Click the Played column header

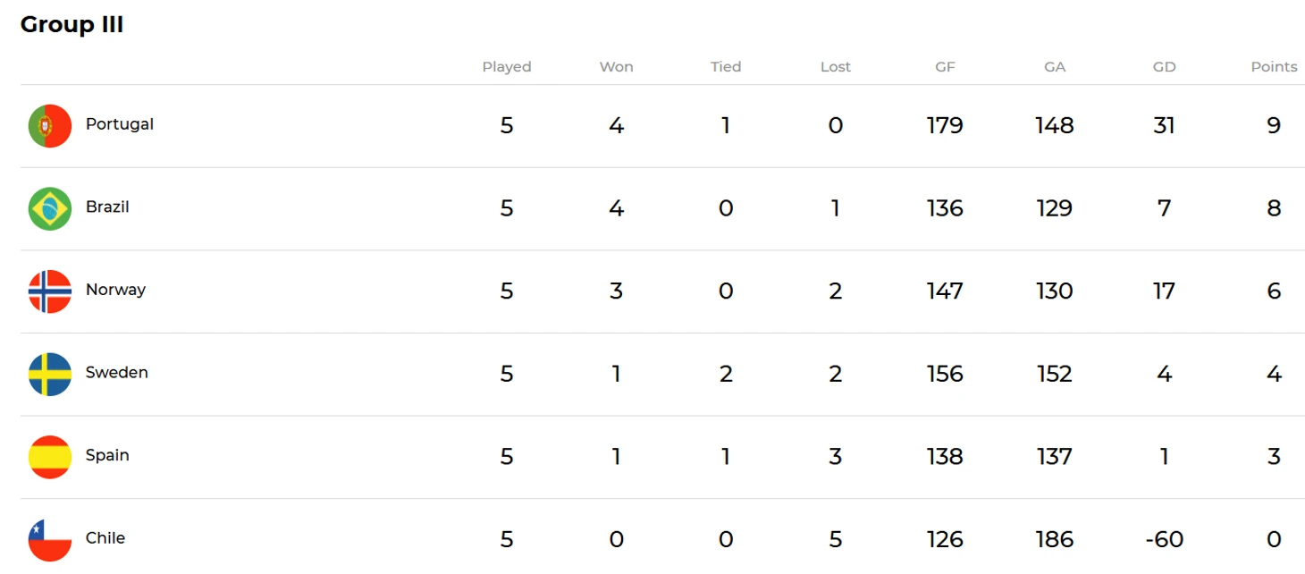(507, 67)
